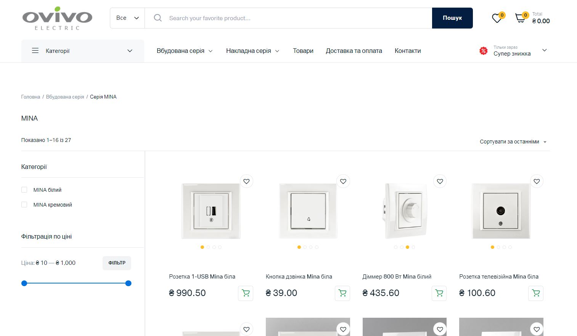Apply the price ФІЛЬТР button
Image resolution: width=577 pixels, height=336 pixels.
click(x=117, y=263)
